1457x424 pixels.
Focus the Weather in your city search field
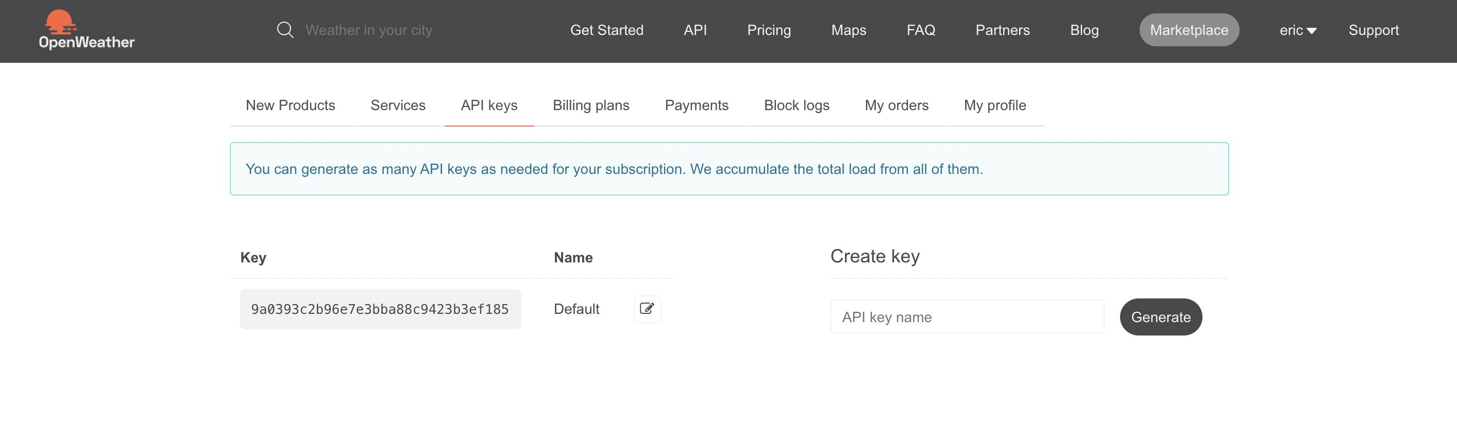click(x=369, y=30)
